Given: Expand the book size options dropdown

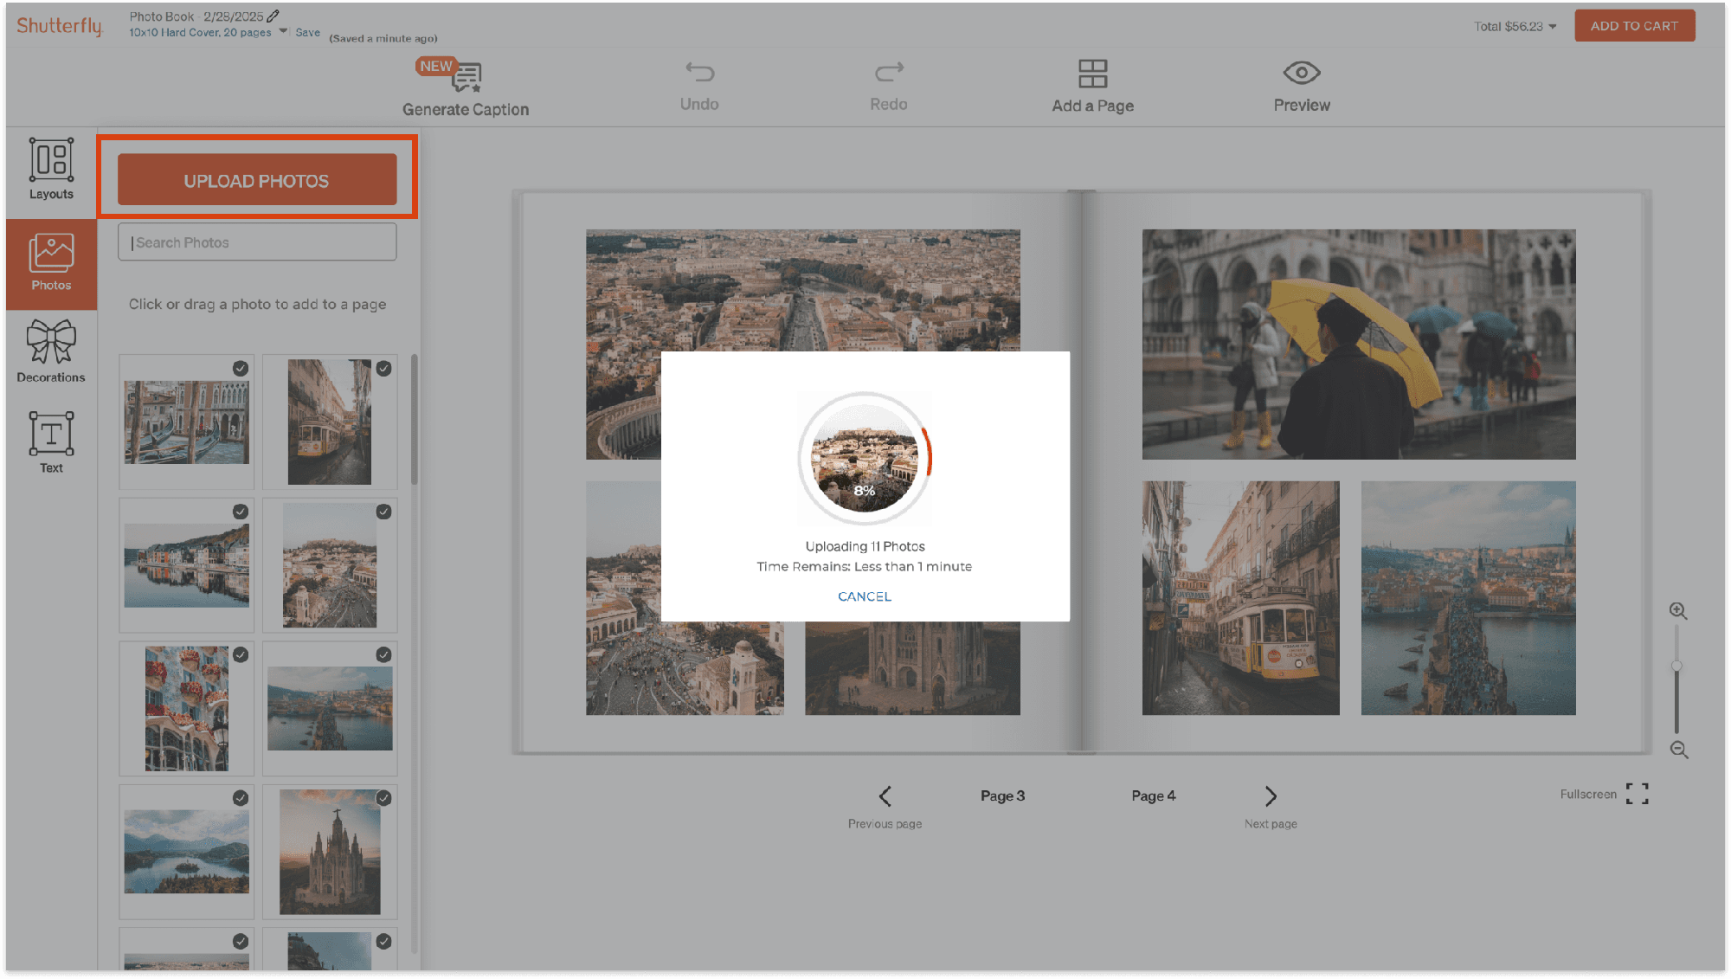Looking at the screenshot, I should (283, 31).
